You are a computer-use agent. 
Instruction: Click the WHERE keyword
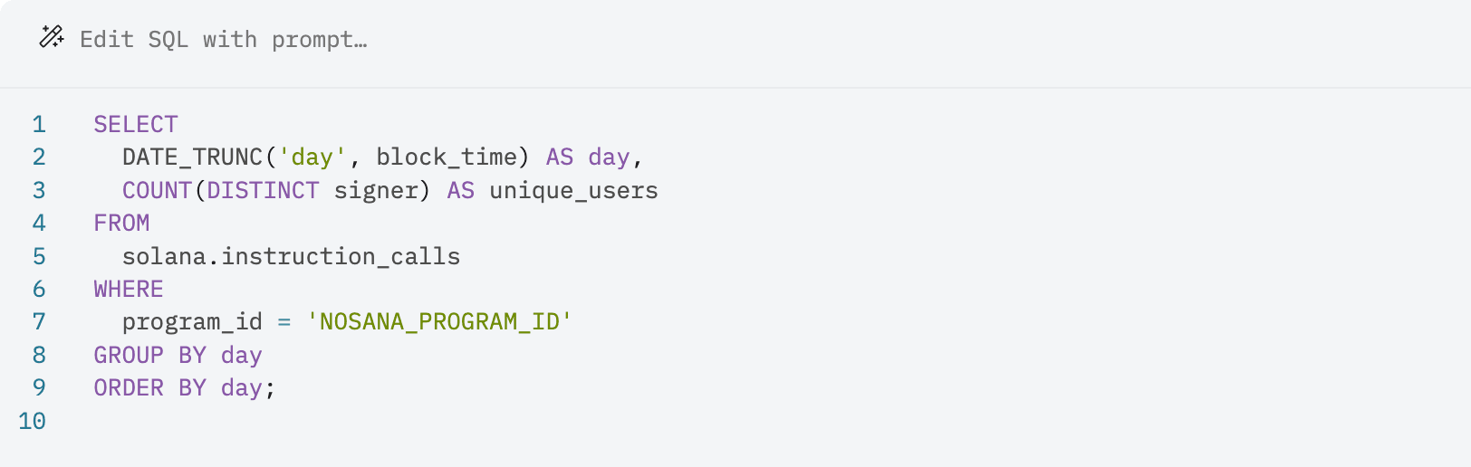(x=129, y=290)
